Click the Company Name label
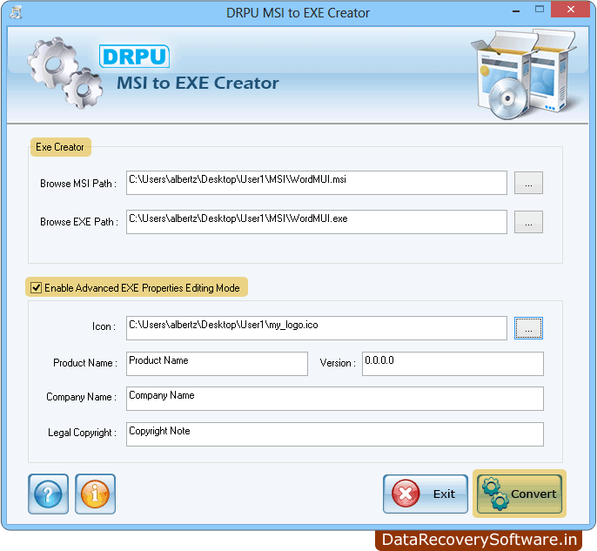This screenshot has width=597, height=551. (x=81, y=397)
